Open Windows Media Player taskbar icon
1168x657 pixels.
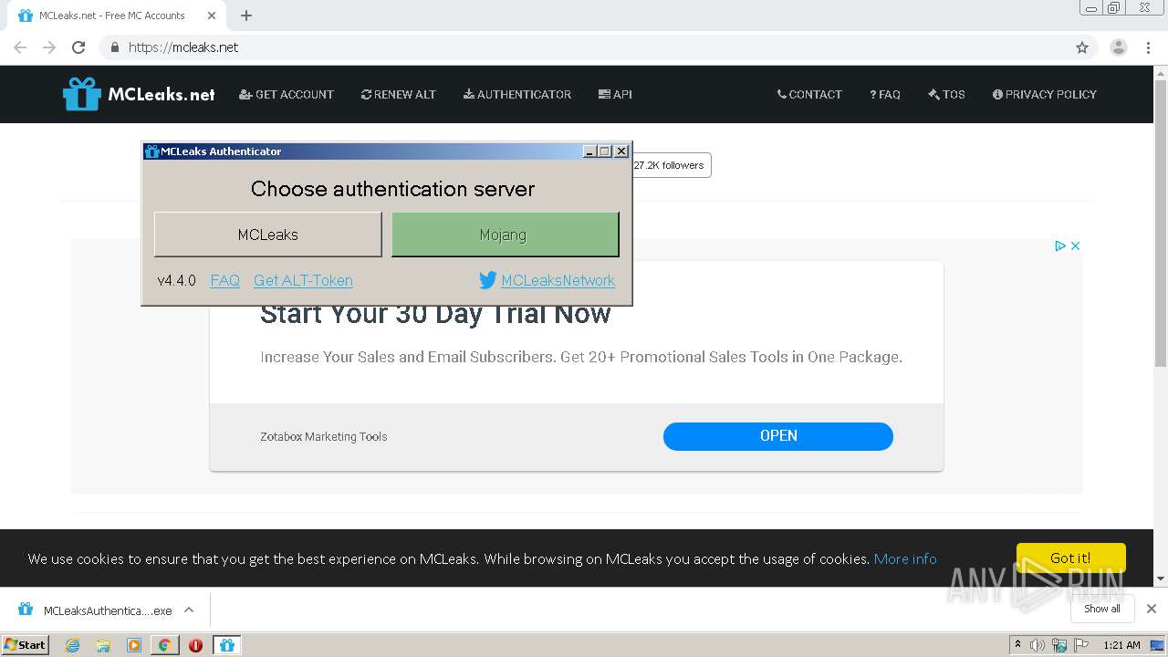[x=134, y=645]
